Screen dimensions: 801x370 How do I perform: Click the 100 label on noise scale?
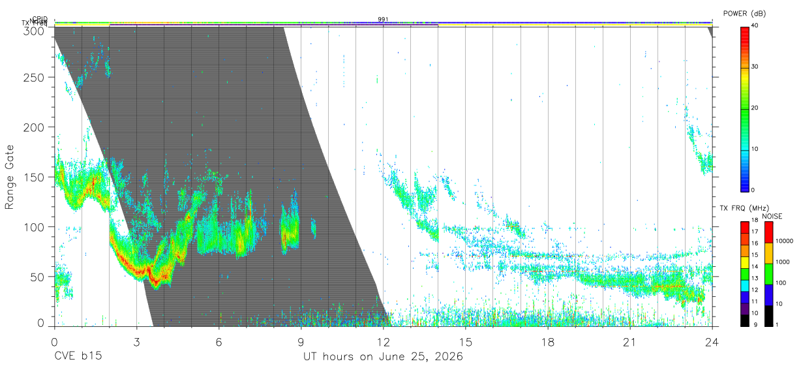779,283
